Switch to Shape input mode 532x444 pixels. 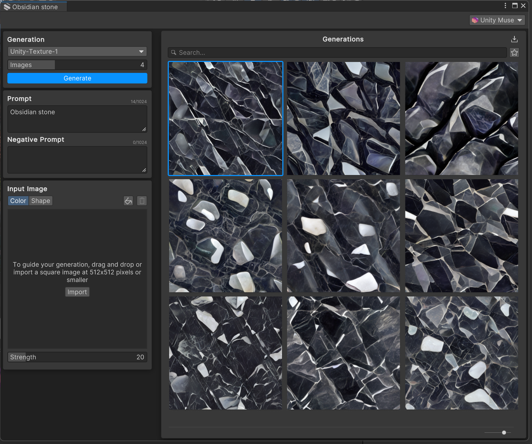point(41,201)
